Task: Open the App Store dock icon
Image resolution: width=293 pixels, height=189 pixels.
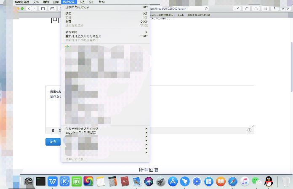Action: click(173, 181)
